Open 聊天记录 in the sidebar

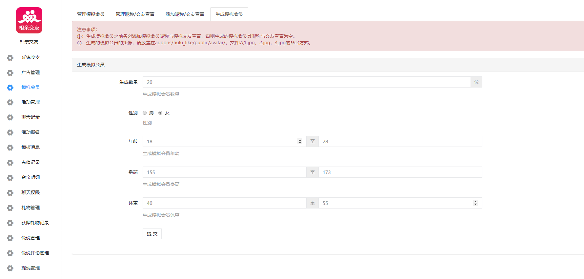(31, 117)
